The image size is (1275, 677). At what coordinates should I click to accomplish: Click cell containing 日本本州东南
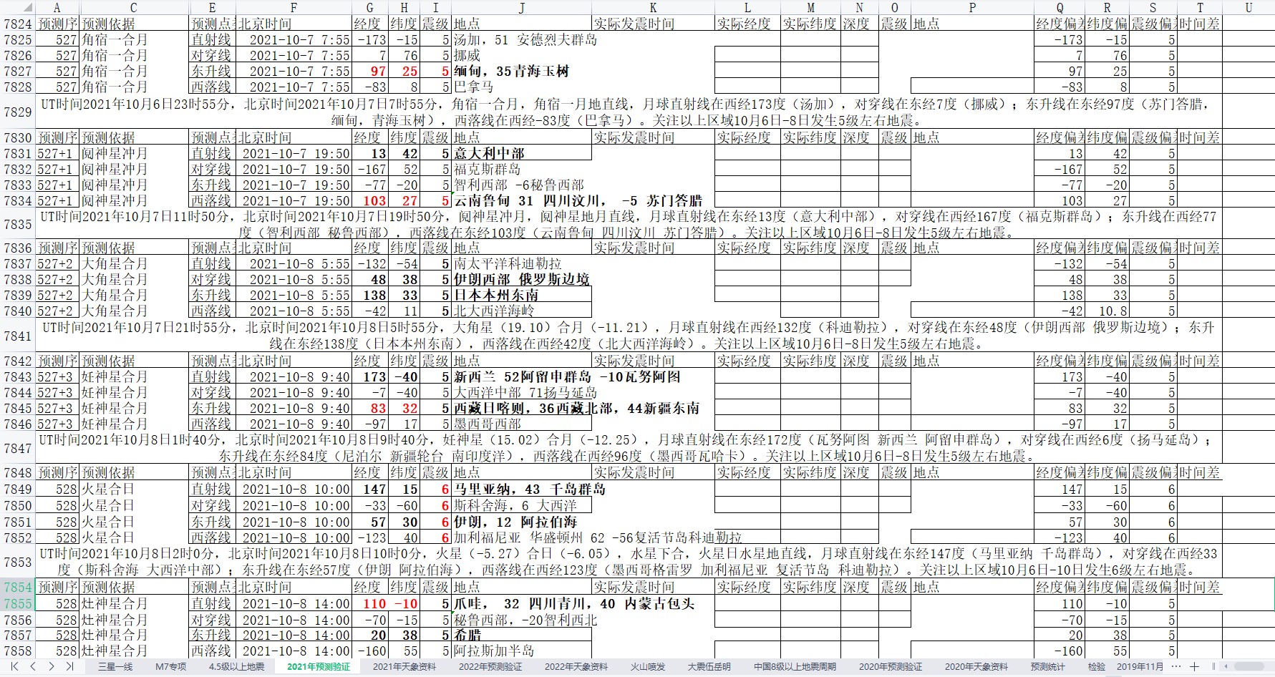(x=521, y=295)
